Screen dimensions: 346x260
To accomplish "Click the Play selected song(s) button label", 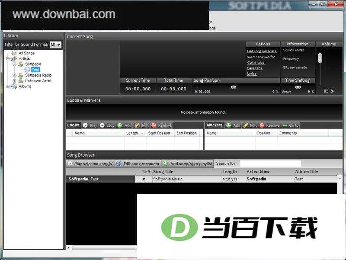I will point(94,164).
